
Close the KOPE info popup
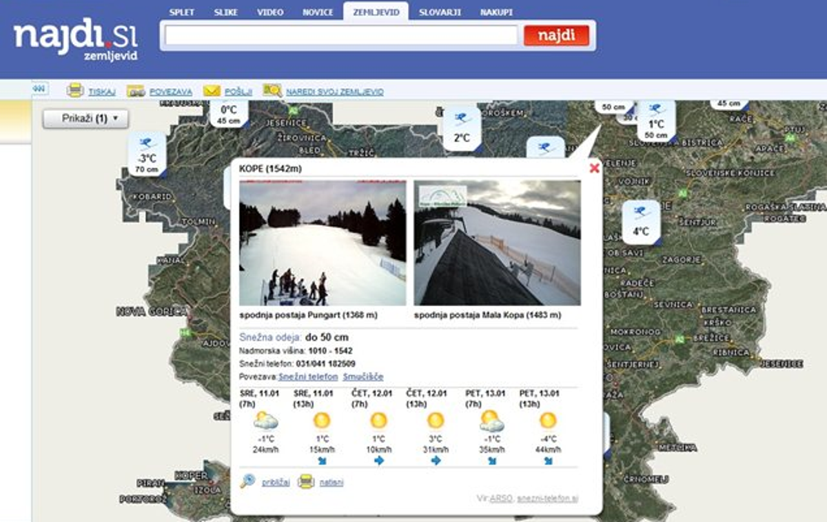click(595, 168)
